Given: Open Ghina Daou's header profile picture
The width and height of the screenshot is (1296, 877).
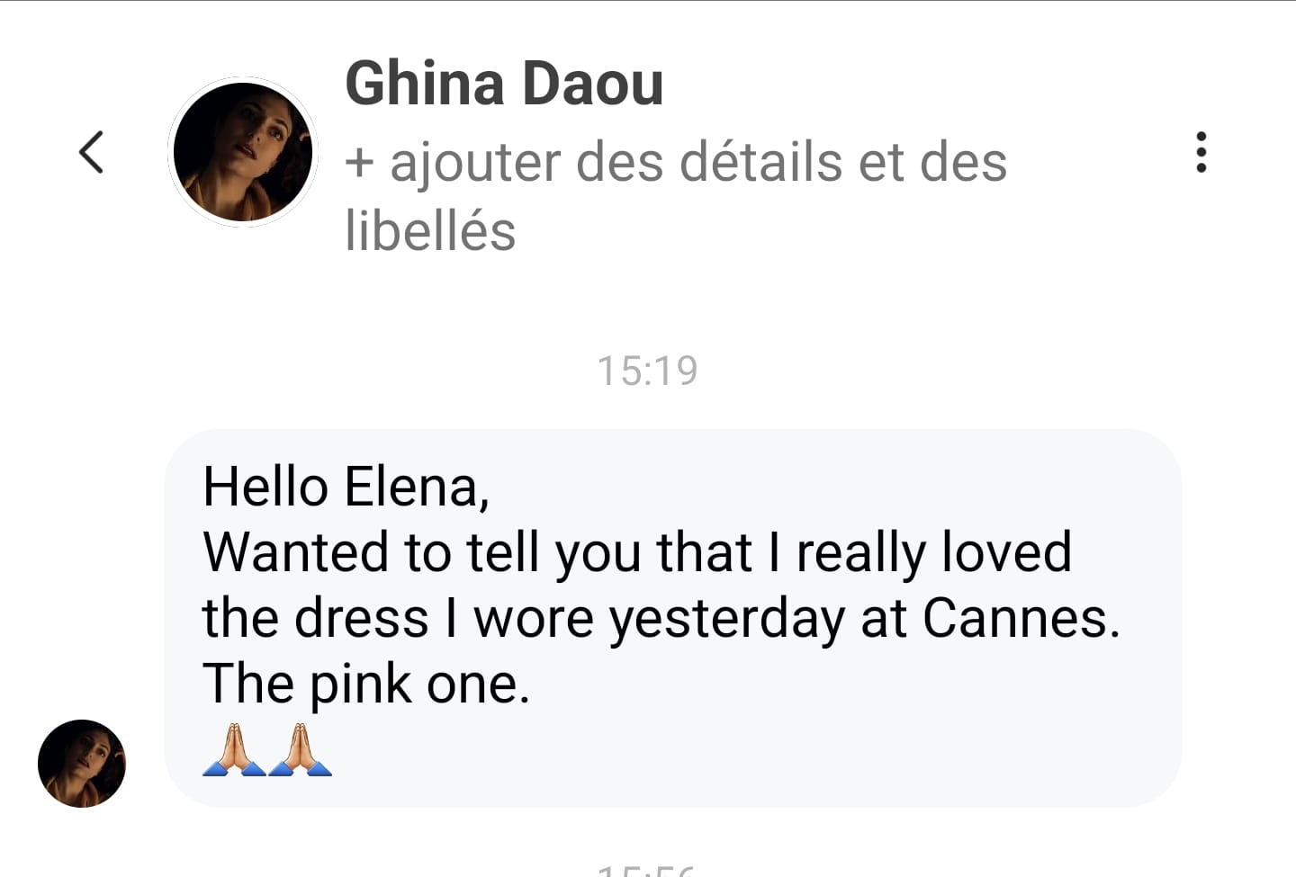Looking at the screenshot, I should click(x=243, y=152).
